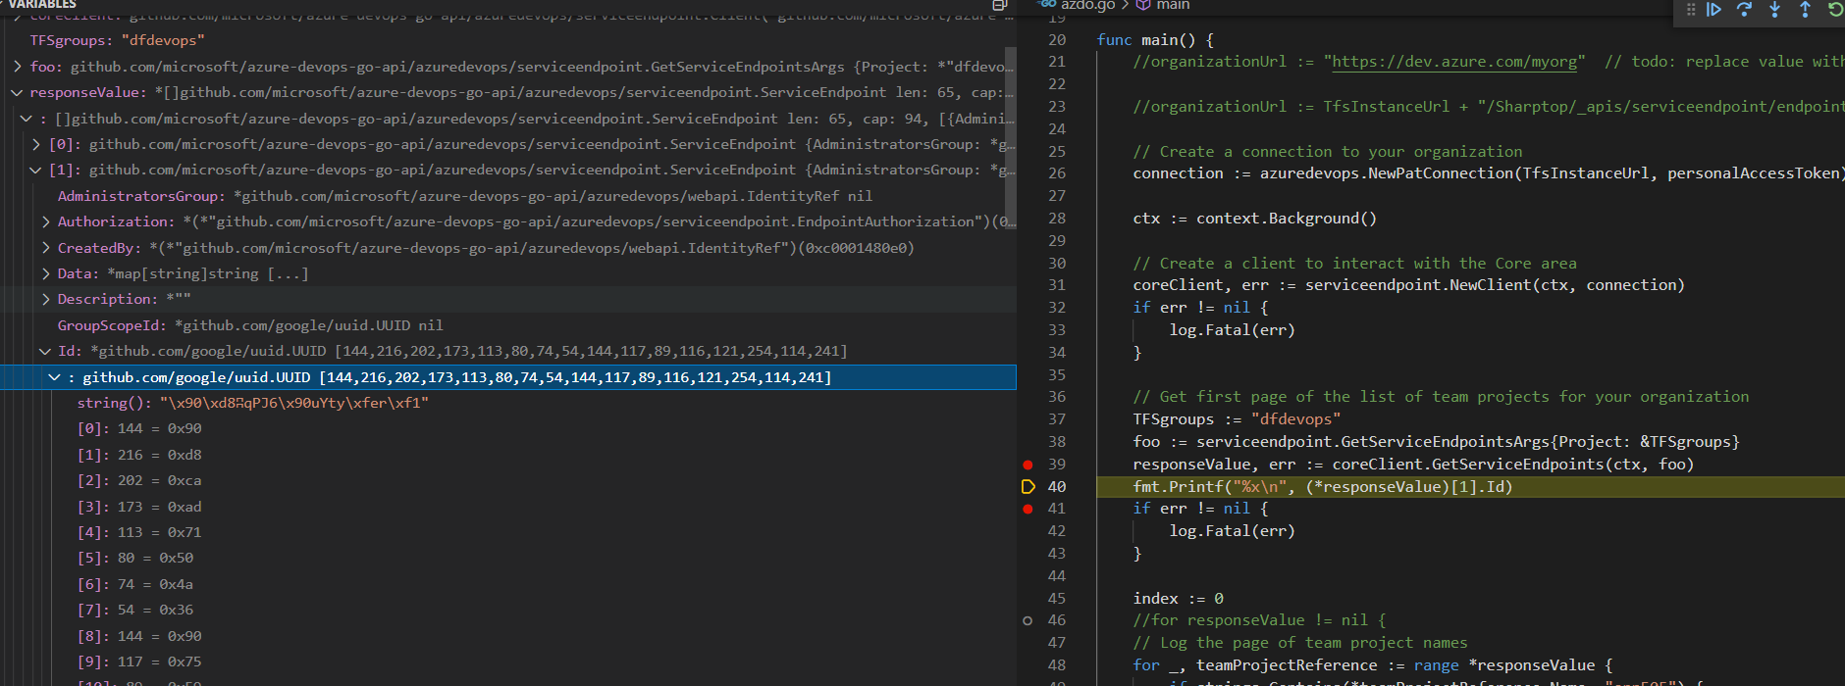Select AdministratorsGroup nil row
Image resolution: width=1845 pixels, height=686 pixels.
coord(507,196)
